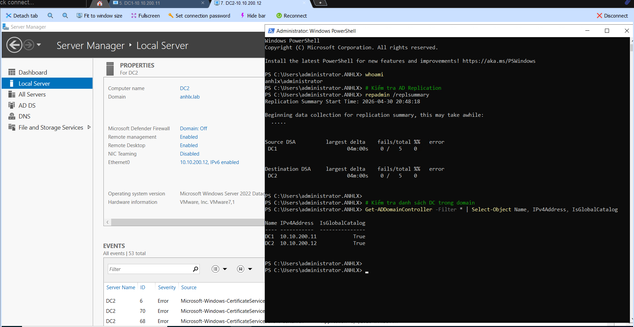The image size is (634, 327).
Task: Select the DC2-10.10.200.12 tab
Action: (x=259, y=3)
